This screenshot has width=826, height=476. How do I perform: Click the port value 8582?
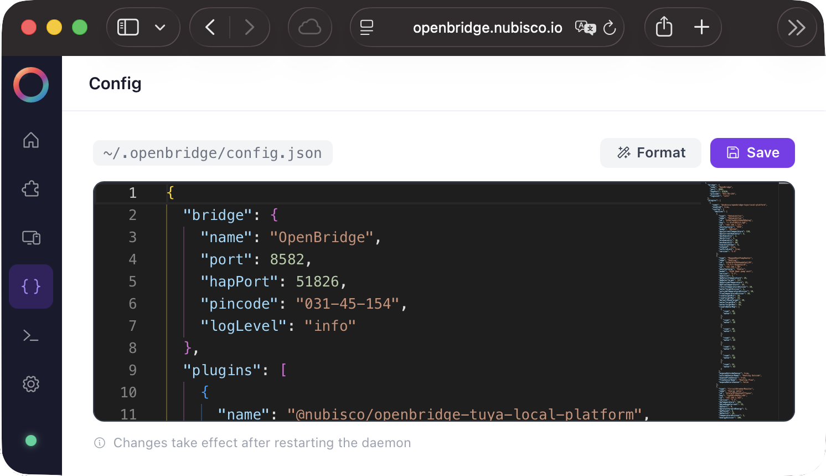point(287,259)
